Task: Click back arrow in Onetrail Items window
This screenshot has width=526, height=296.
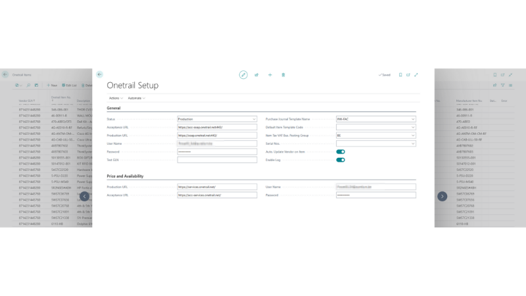Action: (5, 74)
